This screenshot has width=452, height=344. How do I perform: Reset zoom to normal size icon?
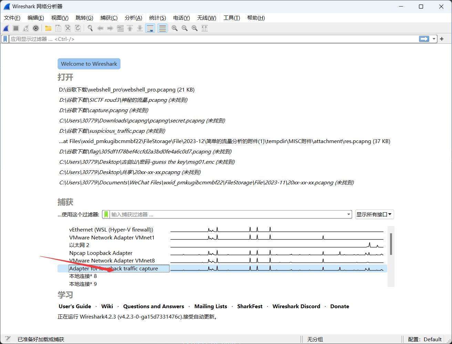point(195,28)
